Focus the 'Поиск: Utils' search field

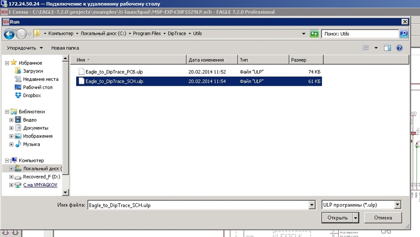(360, 34)
